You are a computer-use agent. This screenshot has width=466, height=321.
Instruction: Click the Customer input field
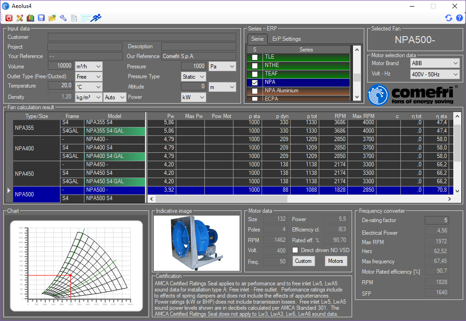pyautogui.click(x=142, y=37)
